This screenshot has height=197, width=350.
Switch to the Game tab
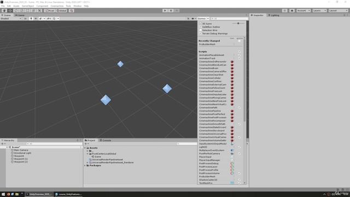[20, 15]
